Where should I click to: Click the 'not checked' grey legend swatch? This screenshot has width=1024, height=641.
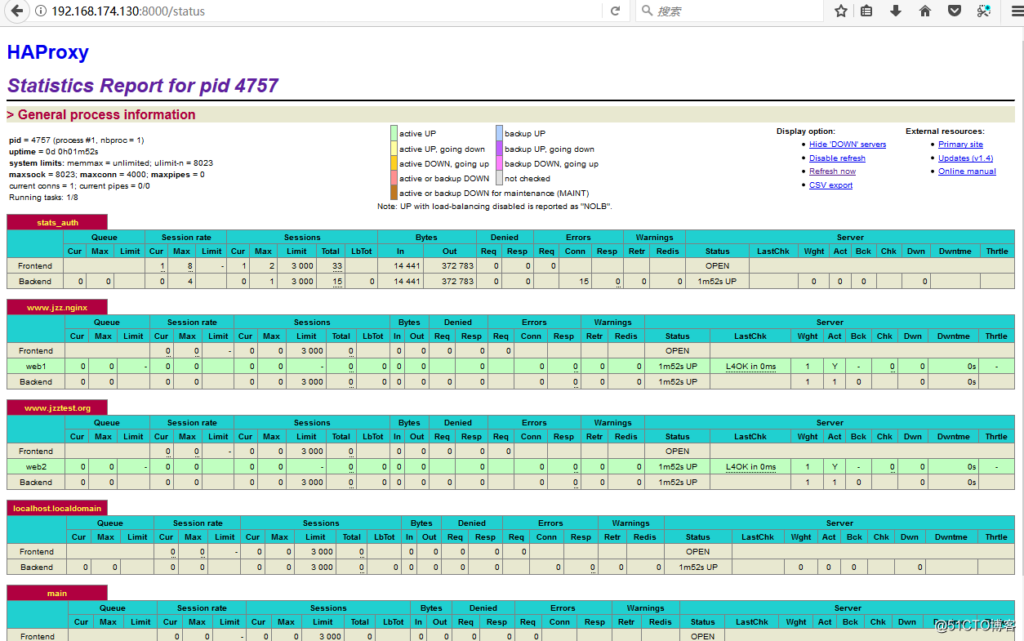pos(499,178)
